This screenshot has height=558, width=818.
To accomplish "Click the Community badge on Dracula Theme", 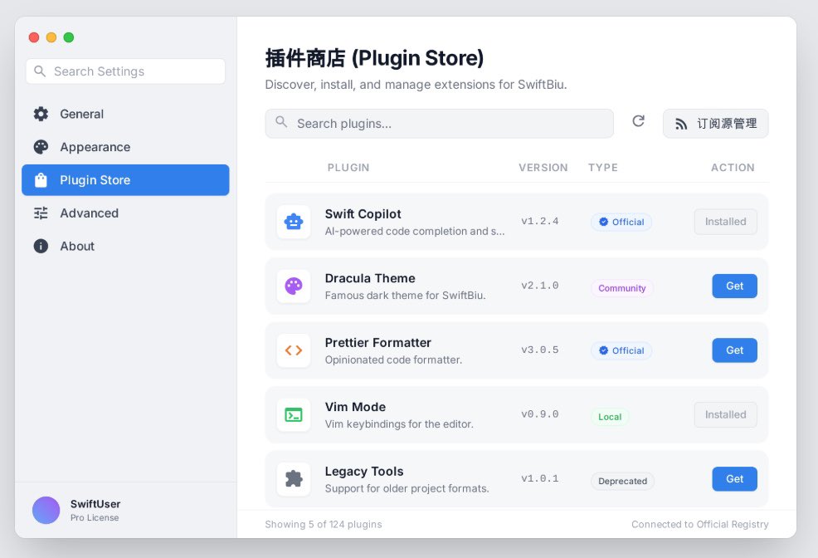I will pos(622,288).
